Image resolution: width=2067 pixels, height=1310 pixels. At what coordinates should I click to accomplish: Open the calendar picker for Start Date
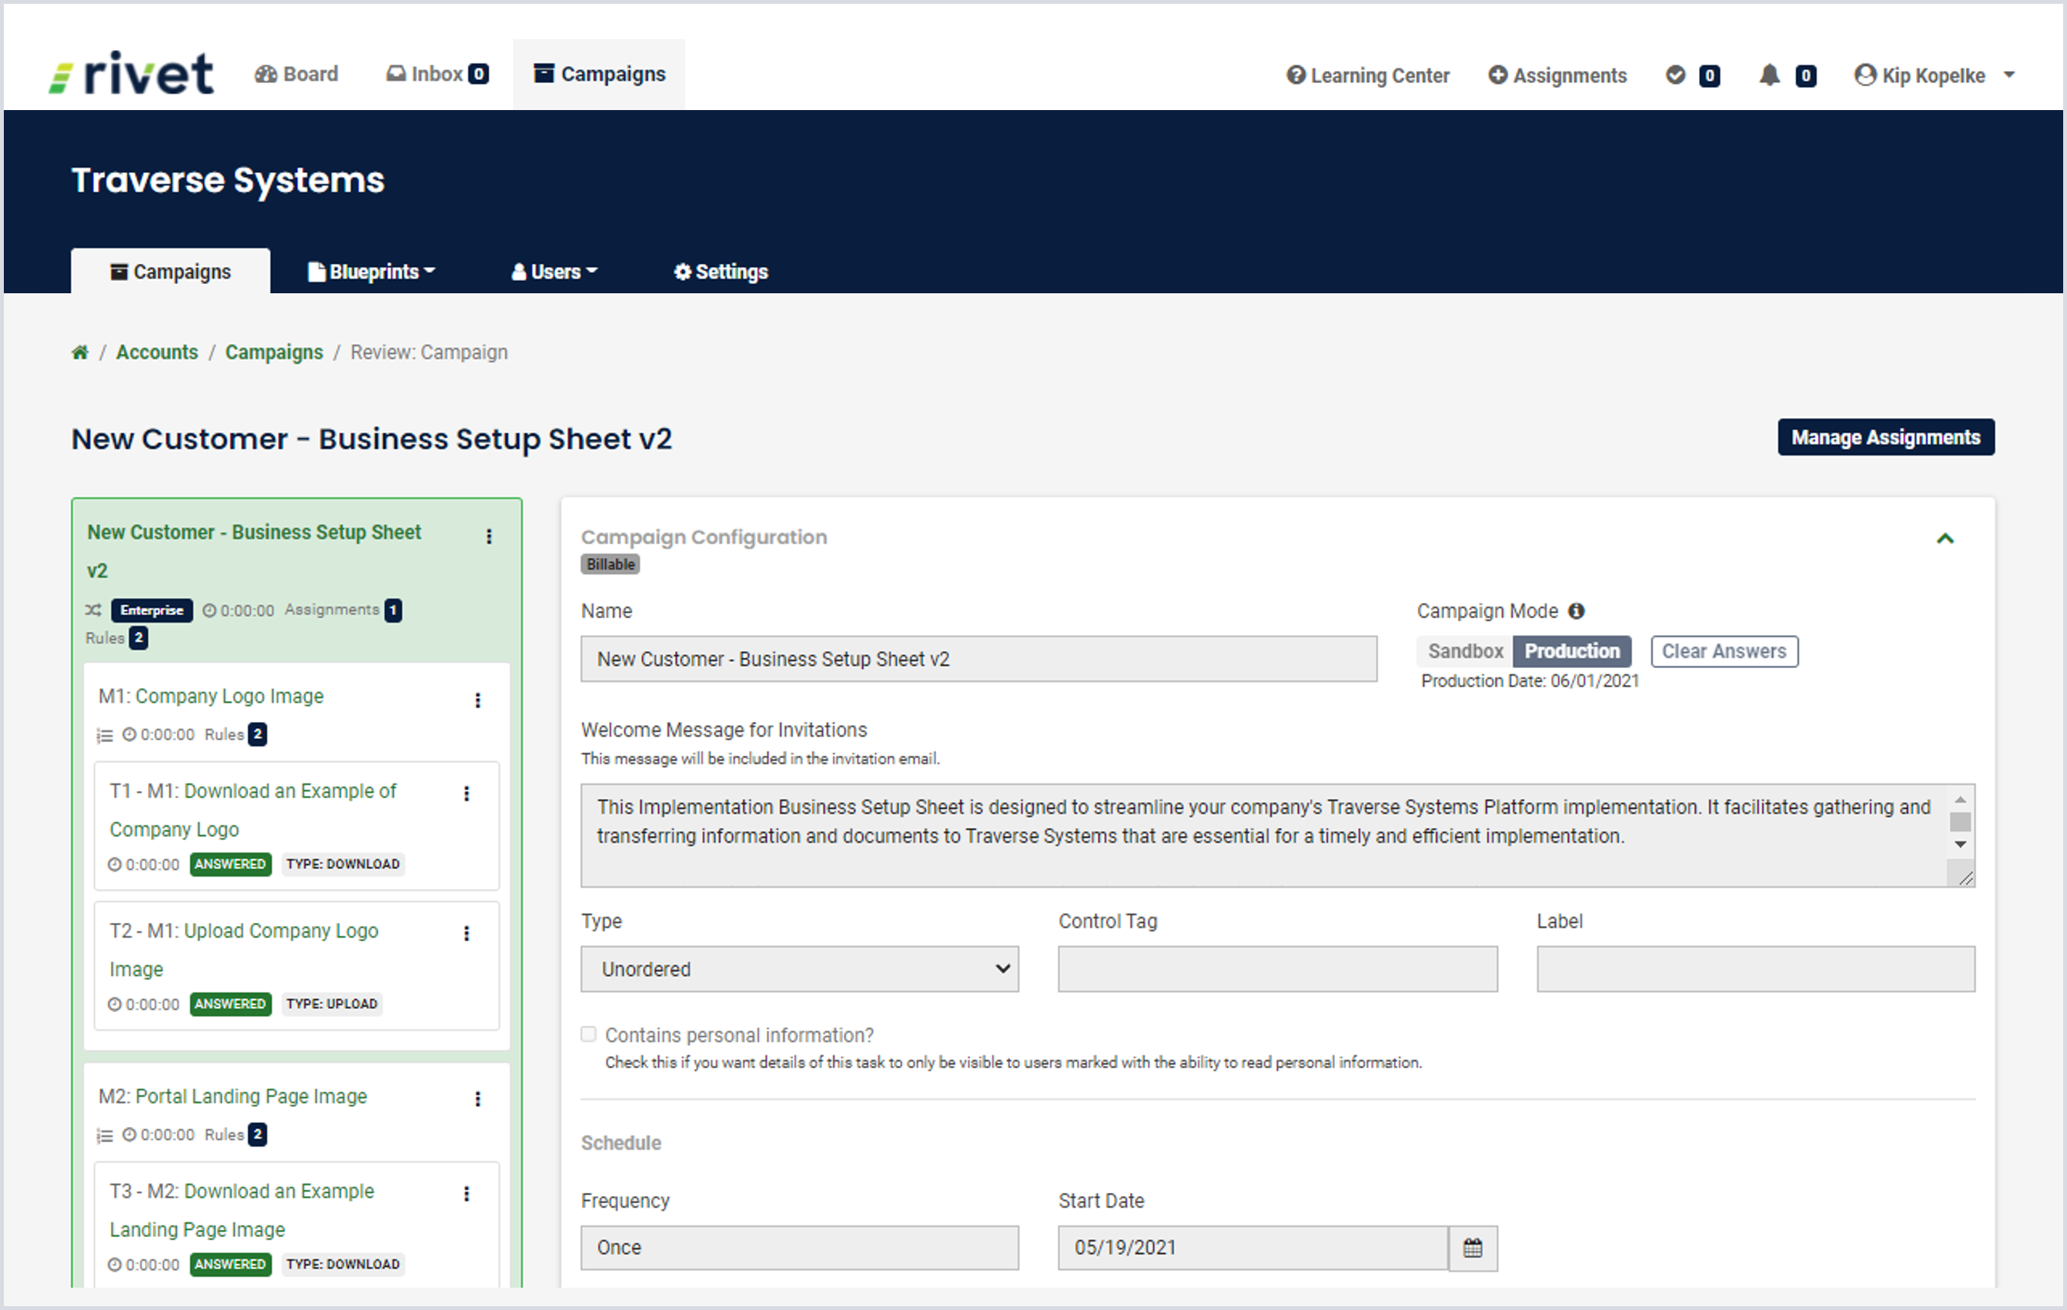[x=1473, y=1248]
